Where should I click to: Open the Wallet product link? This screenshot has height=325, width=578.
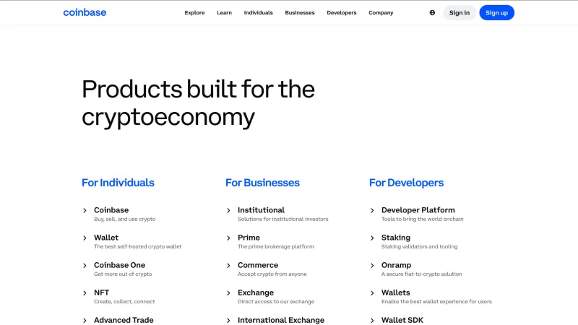pos(106,238)
